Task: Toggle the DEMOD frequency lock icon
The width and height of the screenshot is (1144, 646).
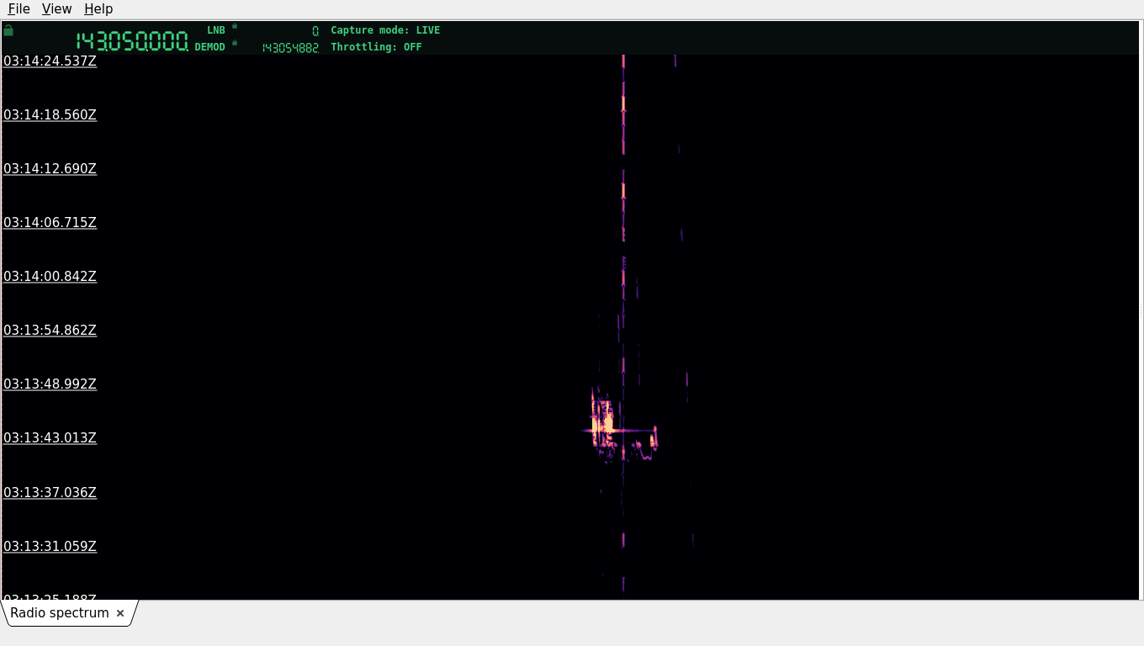Action: (235, 43)
